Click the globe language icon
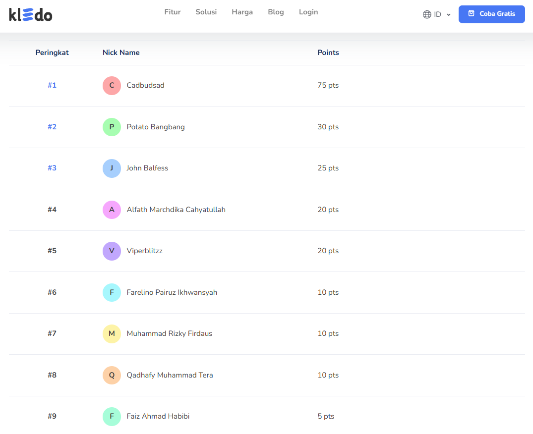The image size is (533, 434). [x=427, y=14]
